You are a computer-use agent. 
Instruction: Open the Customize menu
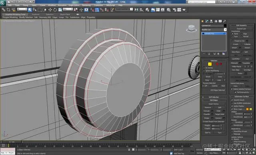[98, 5]
